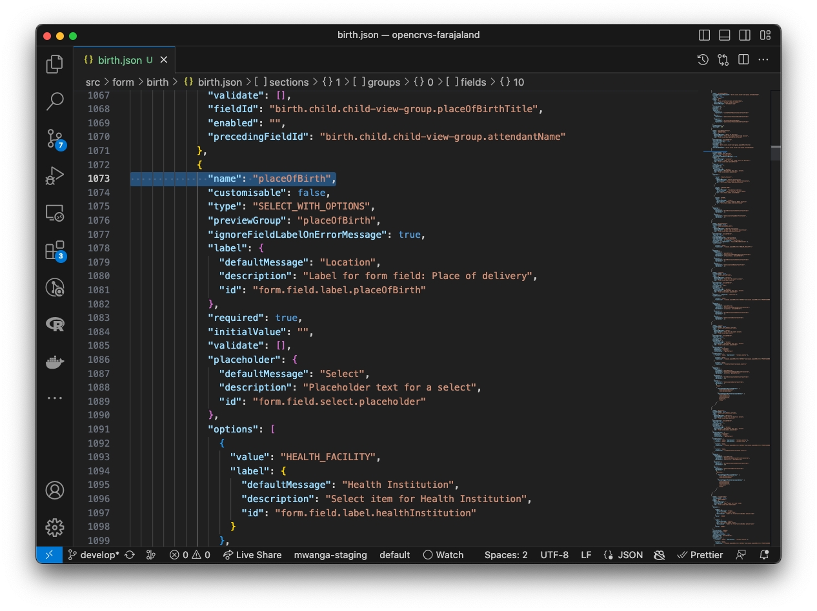Customize layout from the title bar

765,35
